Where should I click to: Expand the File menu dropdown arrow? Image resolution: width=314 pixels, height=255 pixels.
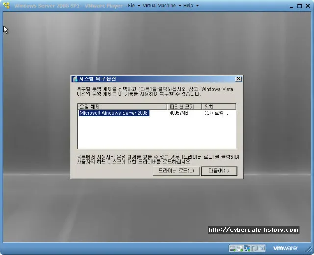139,6
